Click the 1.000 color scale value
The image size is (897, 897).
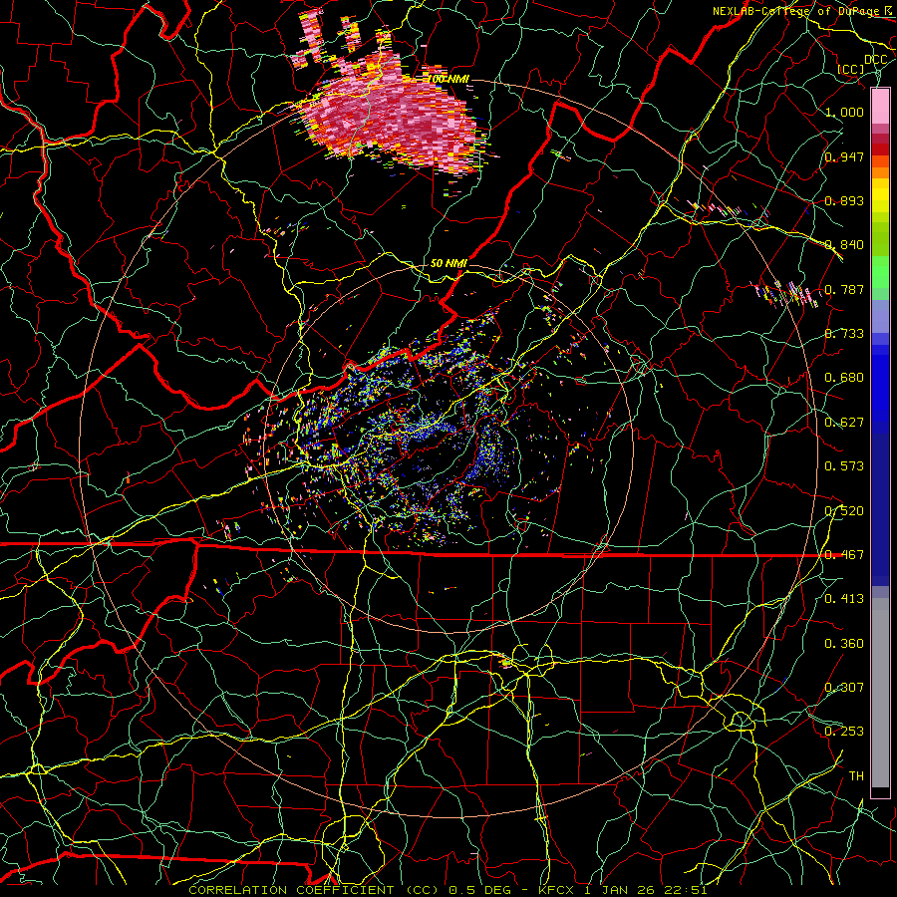[844, 112]
